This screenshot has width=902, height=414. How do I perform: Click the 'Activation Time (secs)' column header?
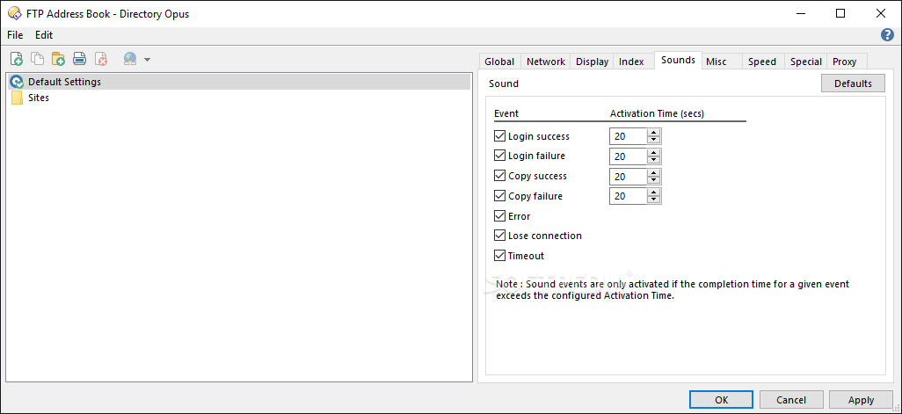pos(657,113)
